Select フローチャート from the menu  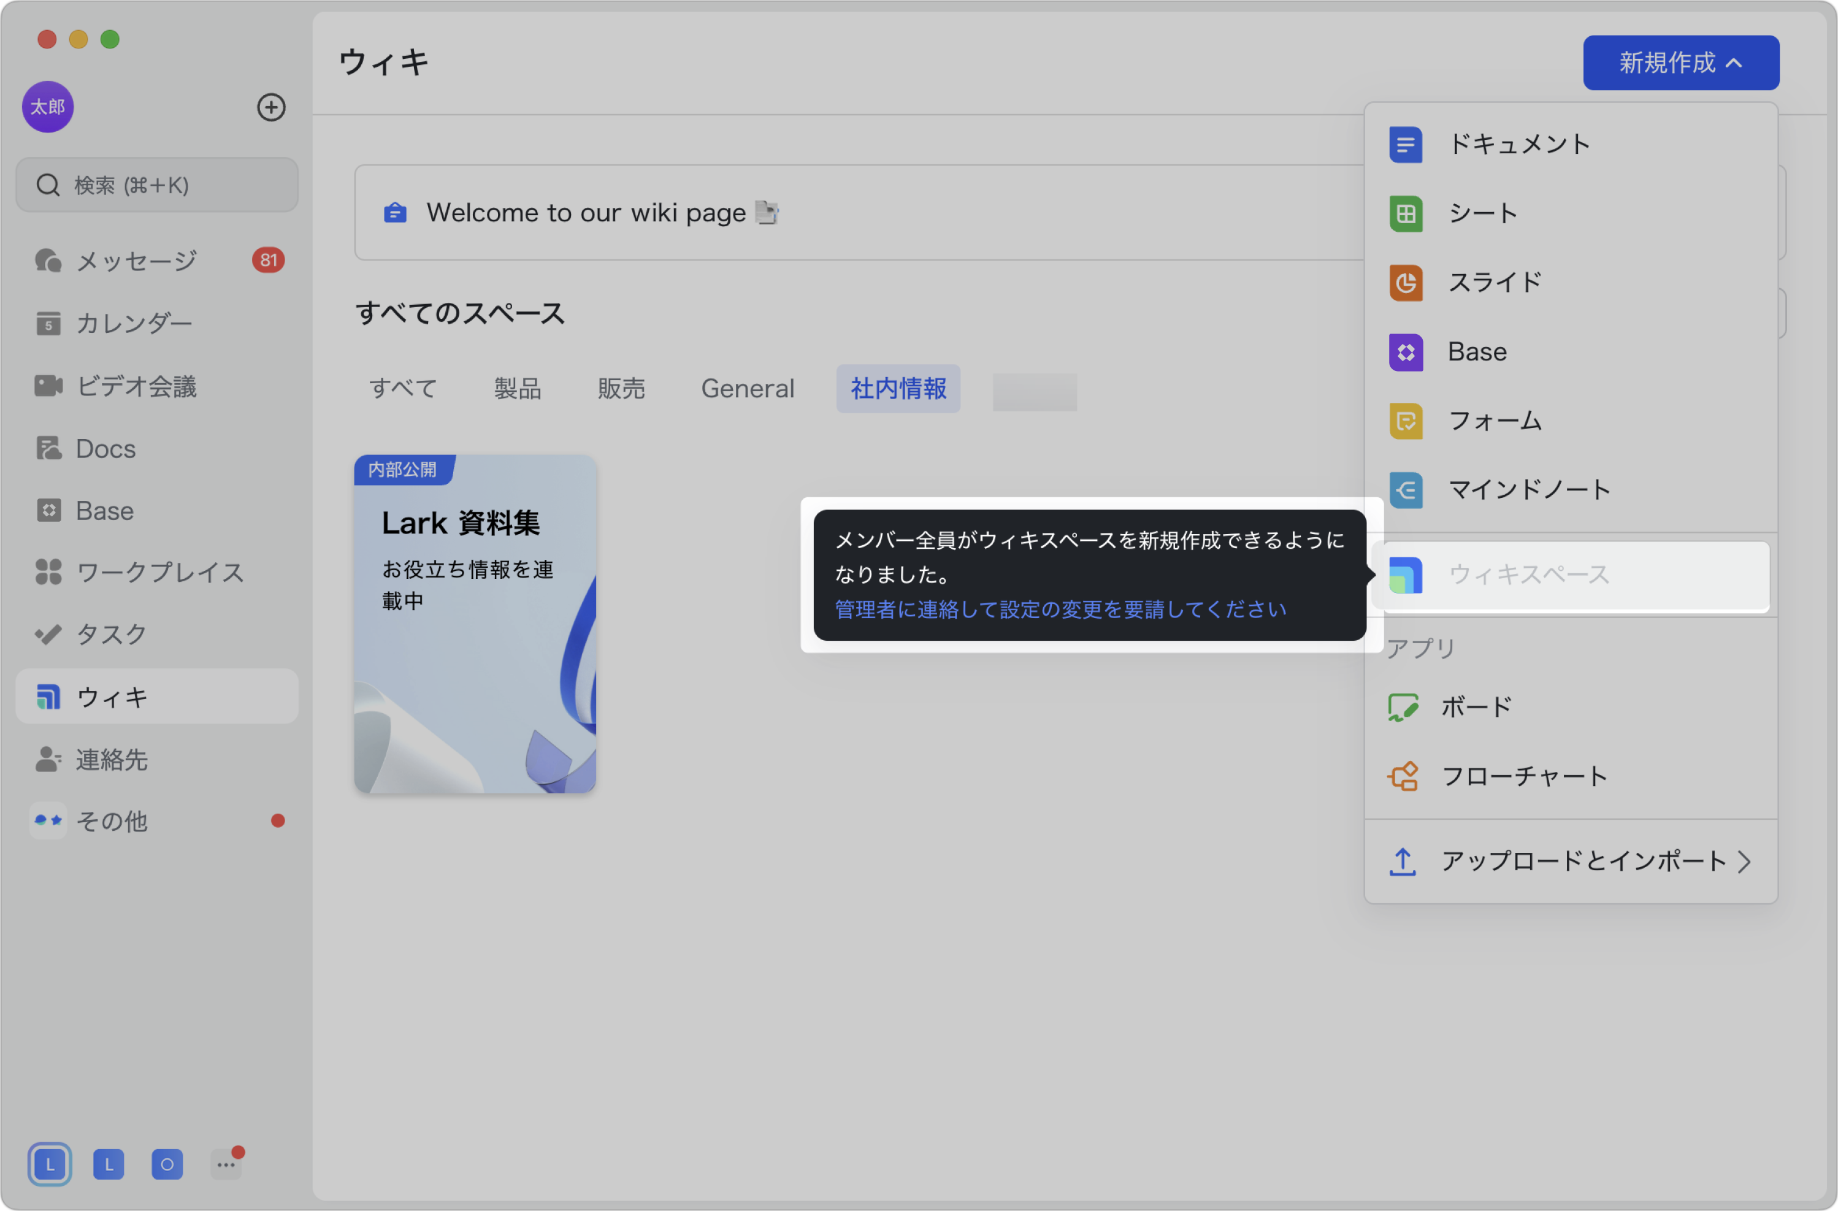click(1571, 776)
